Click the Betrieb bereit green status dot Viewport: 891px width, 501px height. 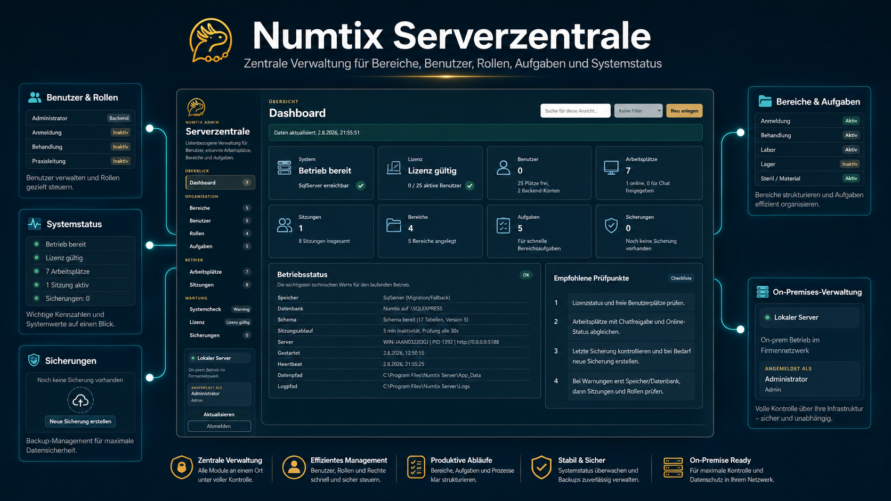point(36,244)
